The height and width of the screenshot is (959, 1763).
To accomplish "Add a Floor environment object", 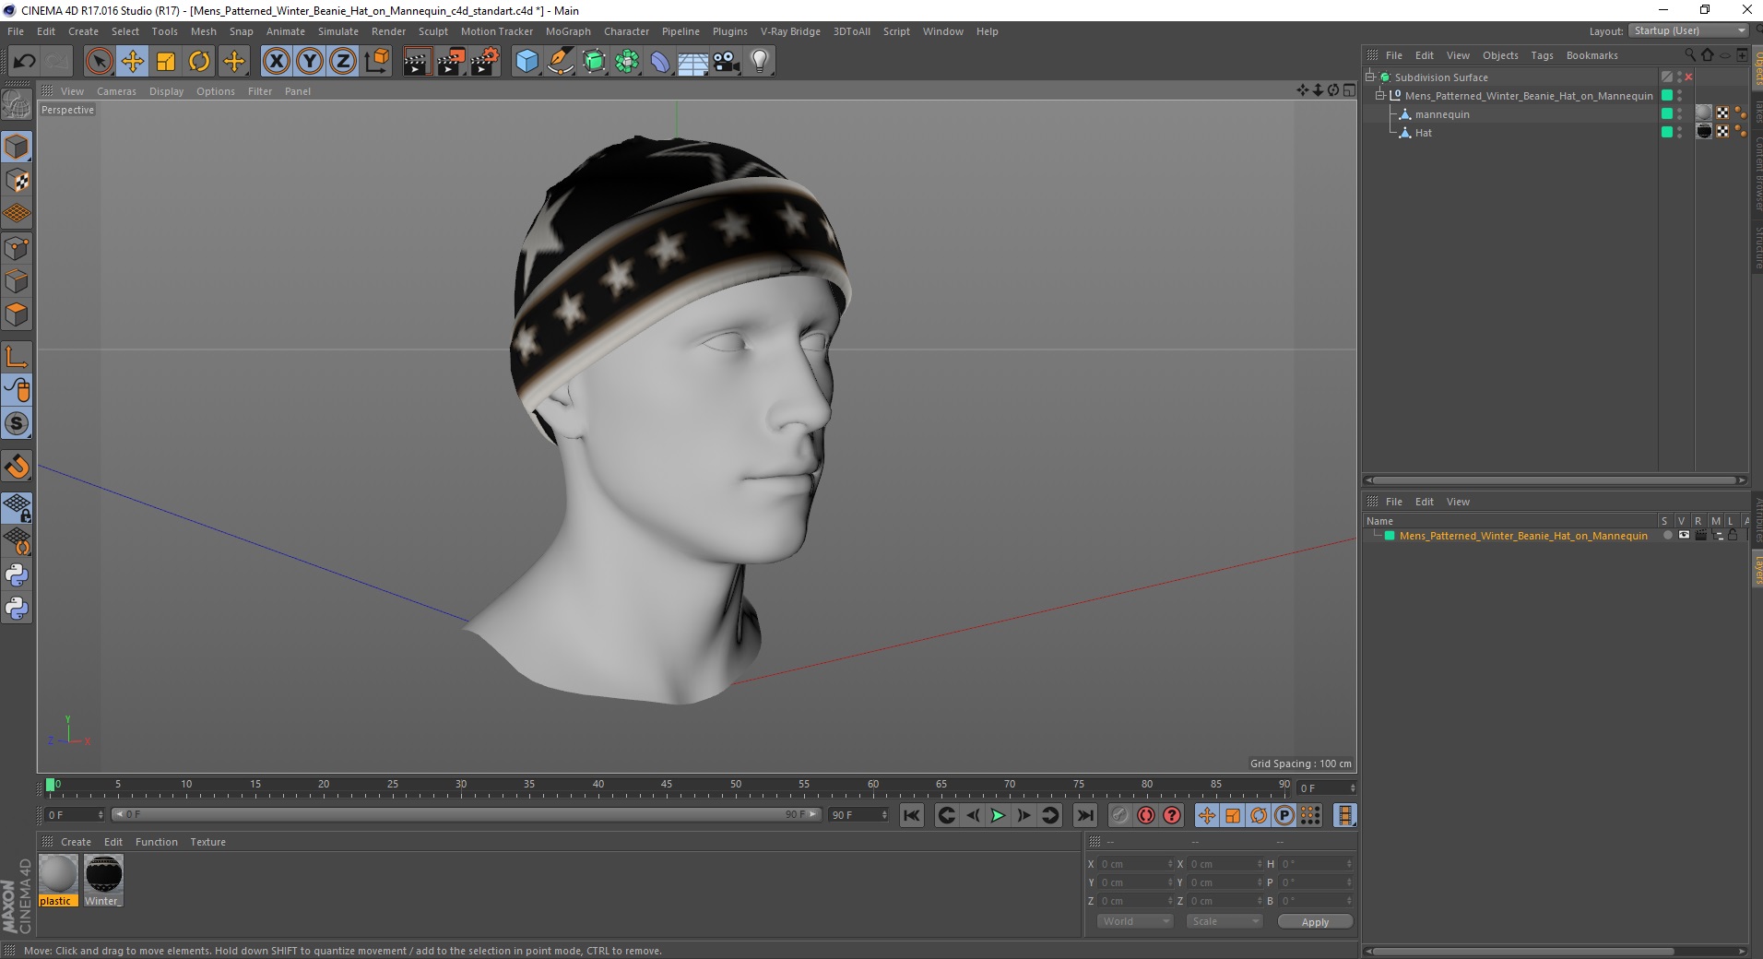I will pos(692,62).
